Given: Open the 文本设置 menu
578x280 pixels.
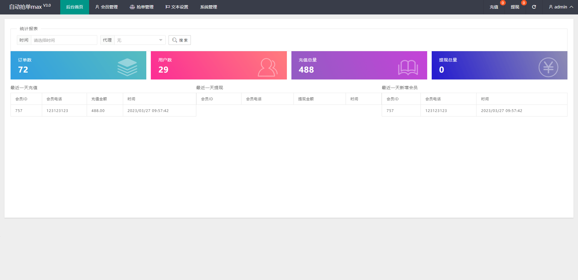Looking at the screenshot, I should [x=177, y=7].
